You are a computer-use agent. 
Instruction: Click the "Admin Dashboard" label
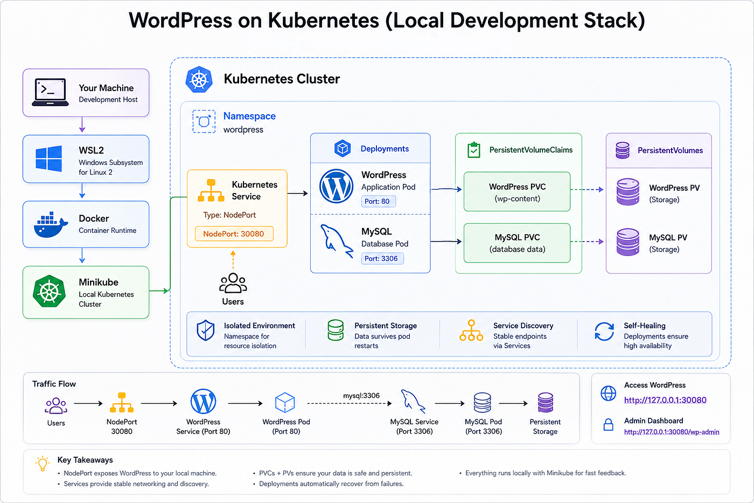654,421
